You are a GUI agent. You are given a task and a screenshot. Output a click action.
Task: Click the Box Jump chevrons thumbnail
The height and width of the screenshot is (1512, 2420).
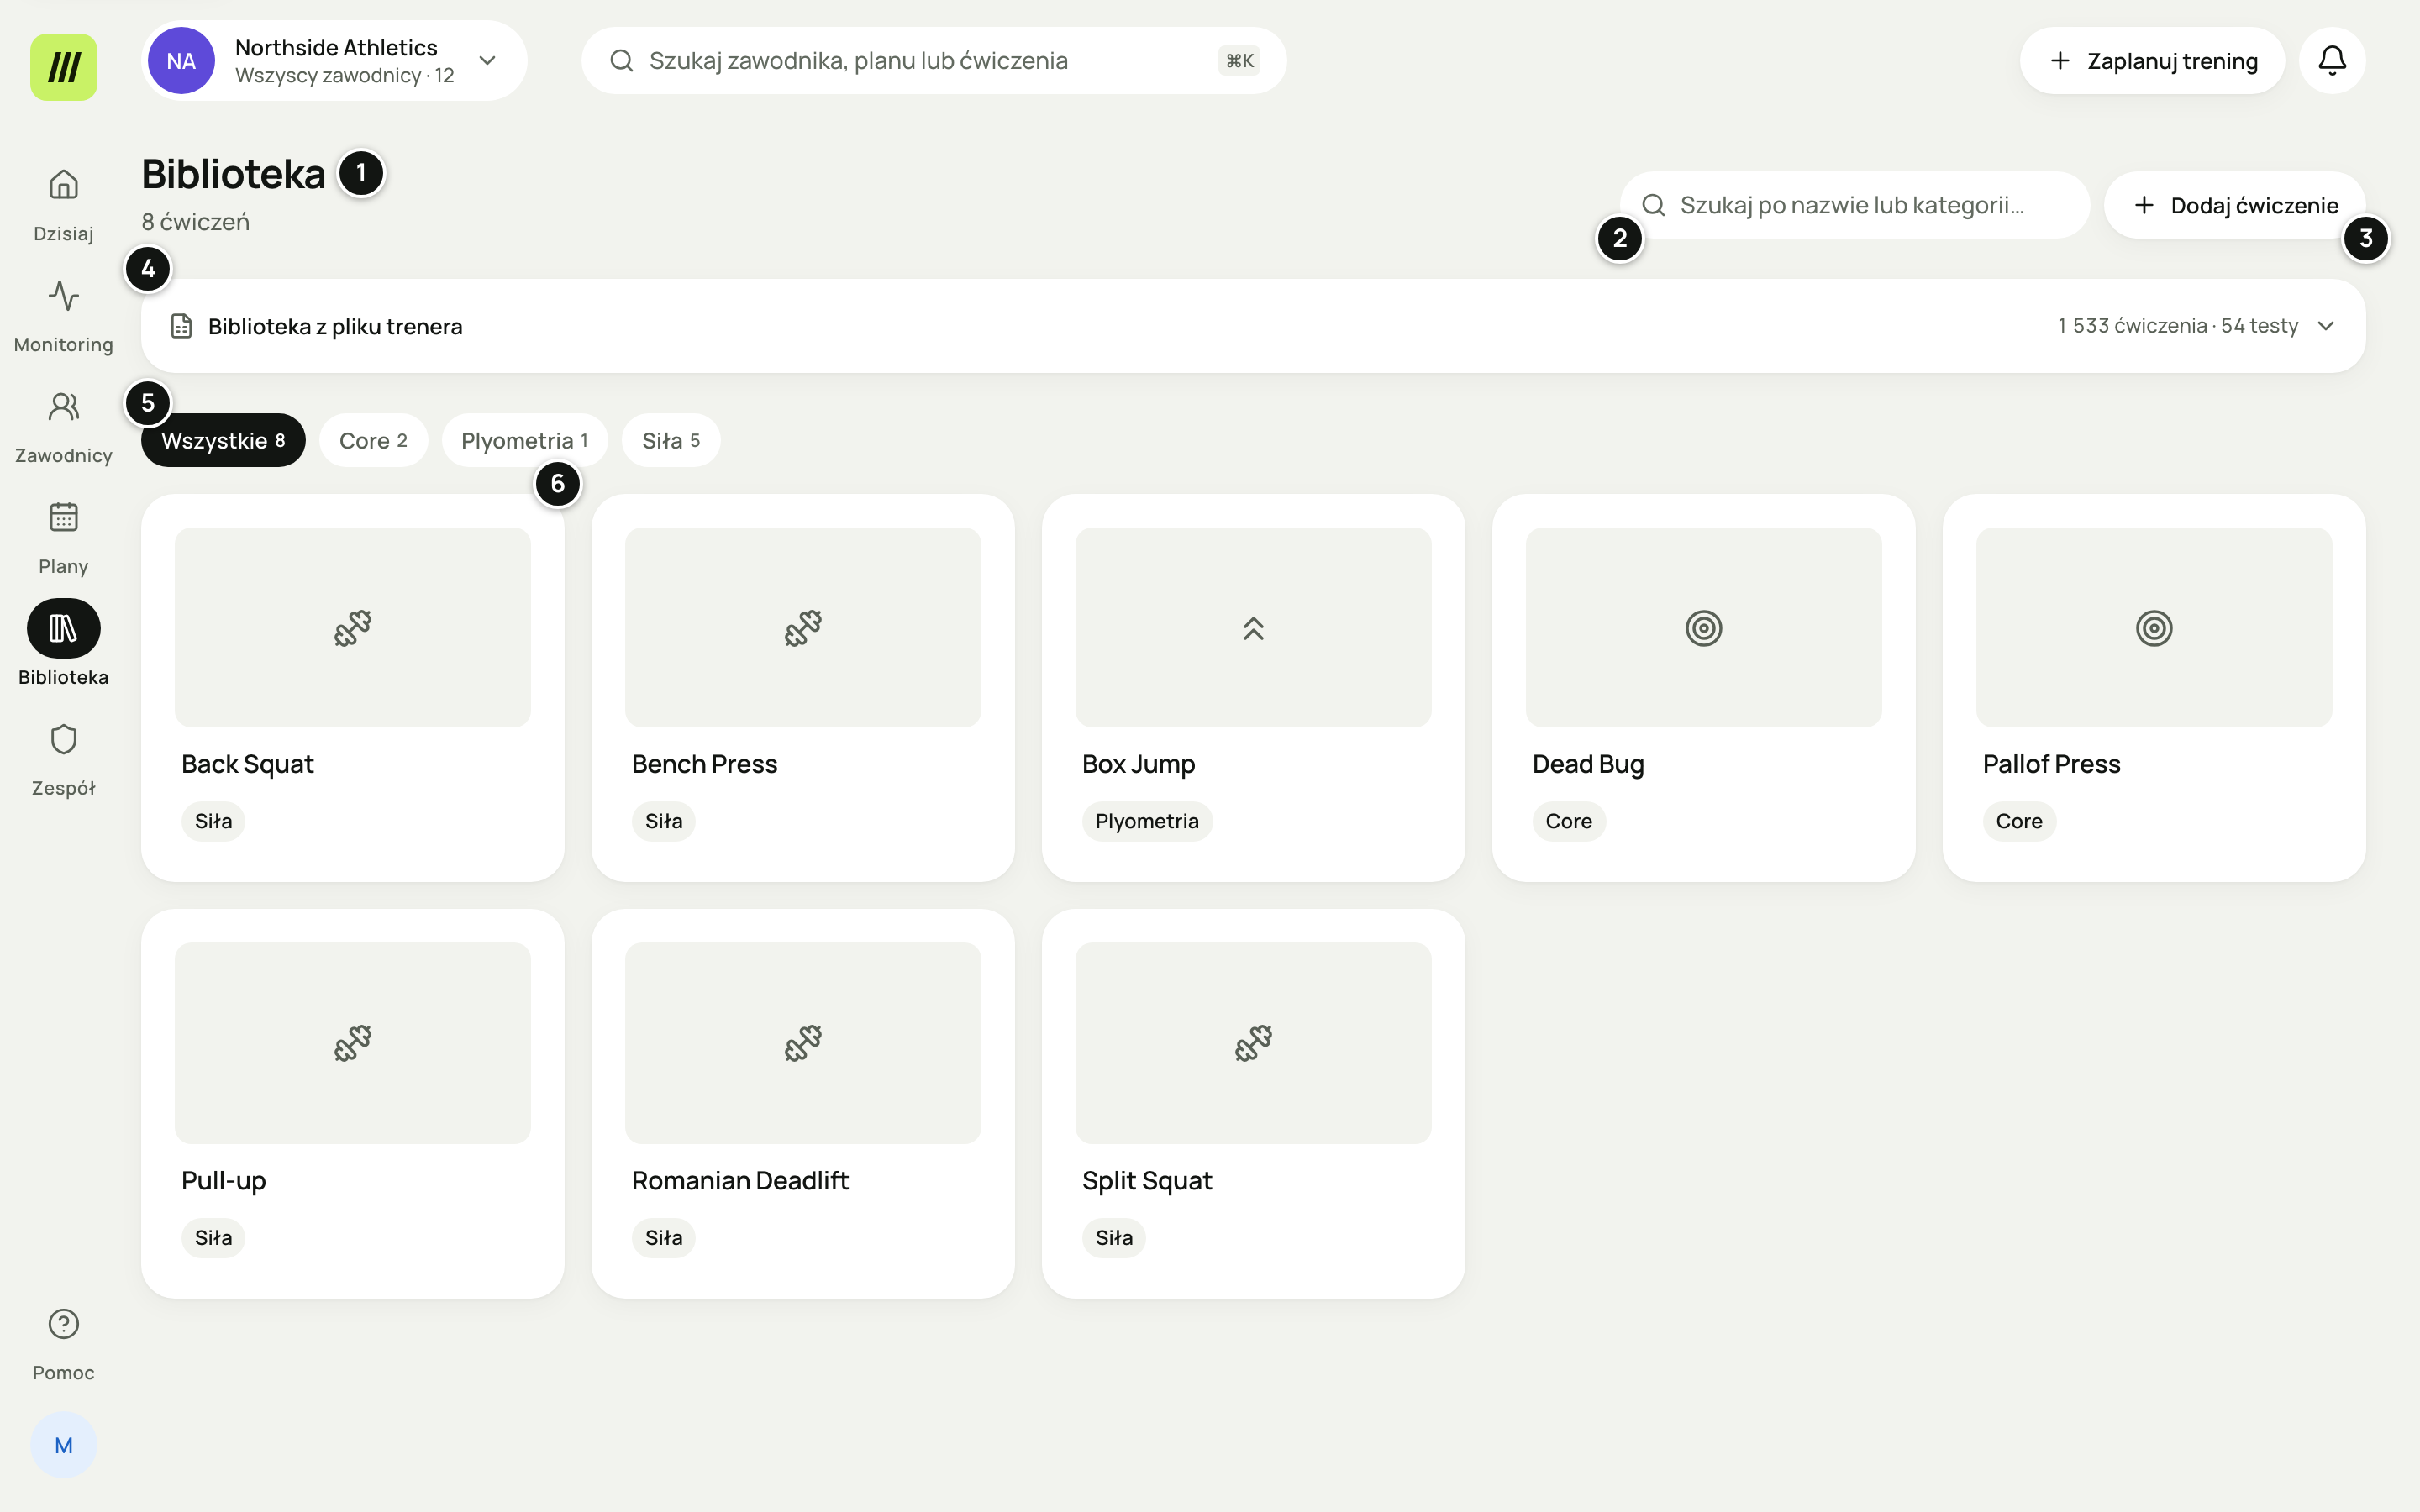[x=1253, y=628]
